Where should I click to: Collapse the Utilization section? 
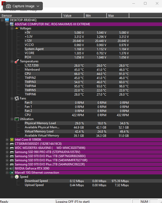point(12,119)
